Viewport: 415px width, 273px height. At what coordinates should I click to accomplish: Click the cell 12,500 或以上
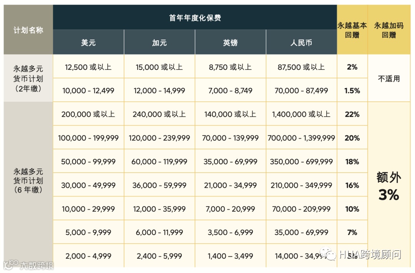[x=88, y=67]
